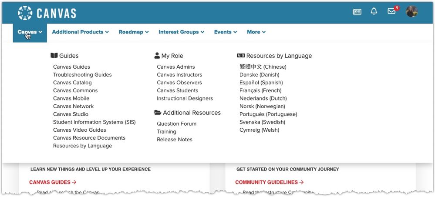Choose Danske (Danish) resources
This screenshot has height=197, width=435.
pos(260,75)
